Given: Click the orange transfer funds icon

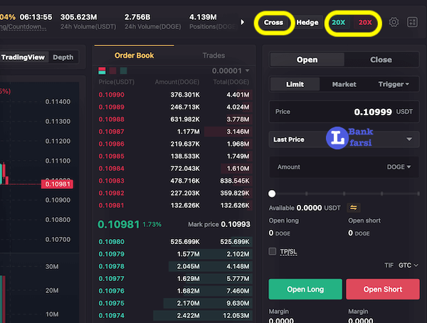Looking at the screenshot, I should tap(353, 208).
